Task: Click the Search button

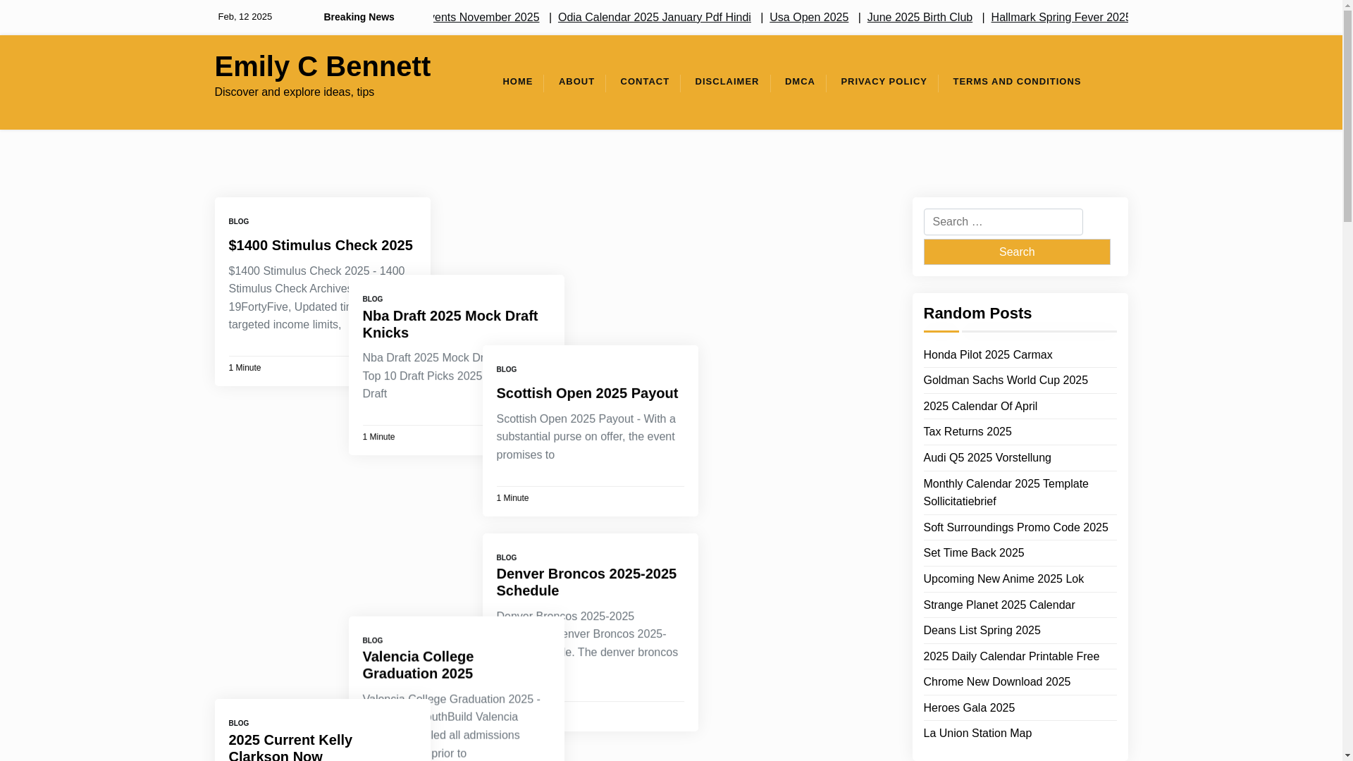Action: [1016, 252]
